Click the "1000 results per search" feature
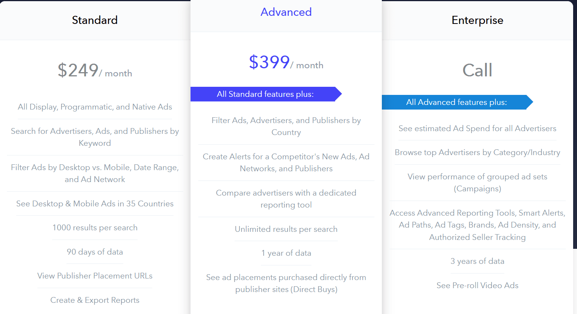Image resolution: width=577 pixels, height=314 pixels. 95,228
